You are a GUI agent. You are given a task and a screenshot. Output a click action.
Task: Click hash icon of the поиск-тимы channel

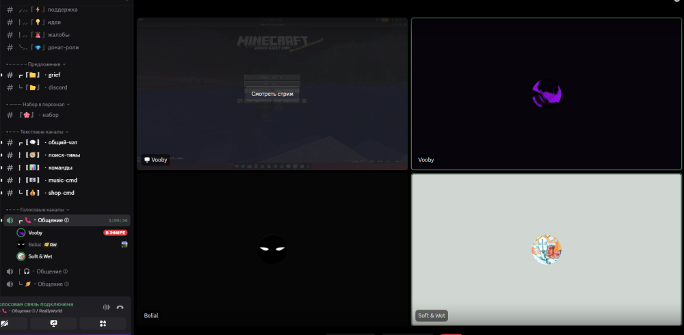coord(10,155)
